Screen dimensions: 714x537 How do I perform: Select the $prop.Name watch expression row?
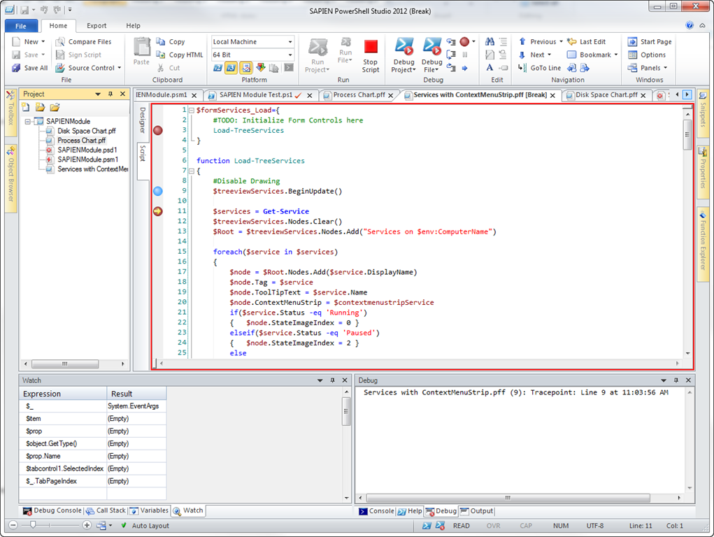click(93, 456)
